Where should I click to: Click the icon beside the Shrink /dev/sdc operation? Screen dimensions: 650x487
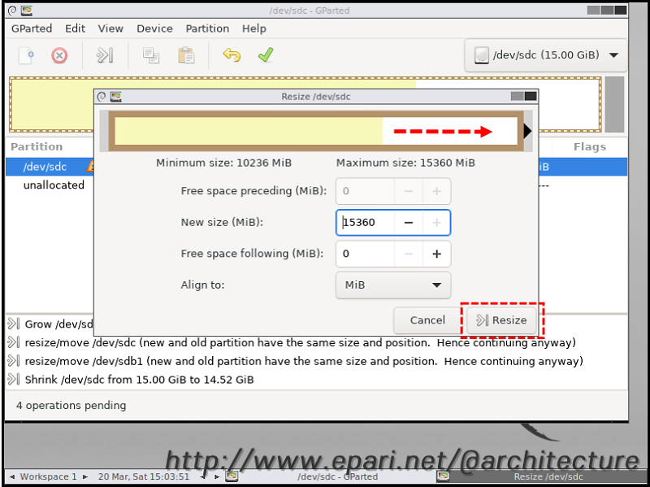tap(13, 379)
